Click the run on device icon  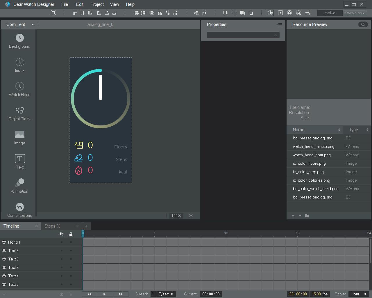click(x=289, y=13)
